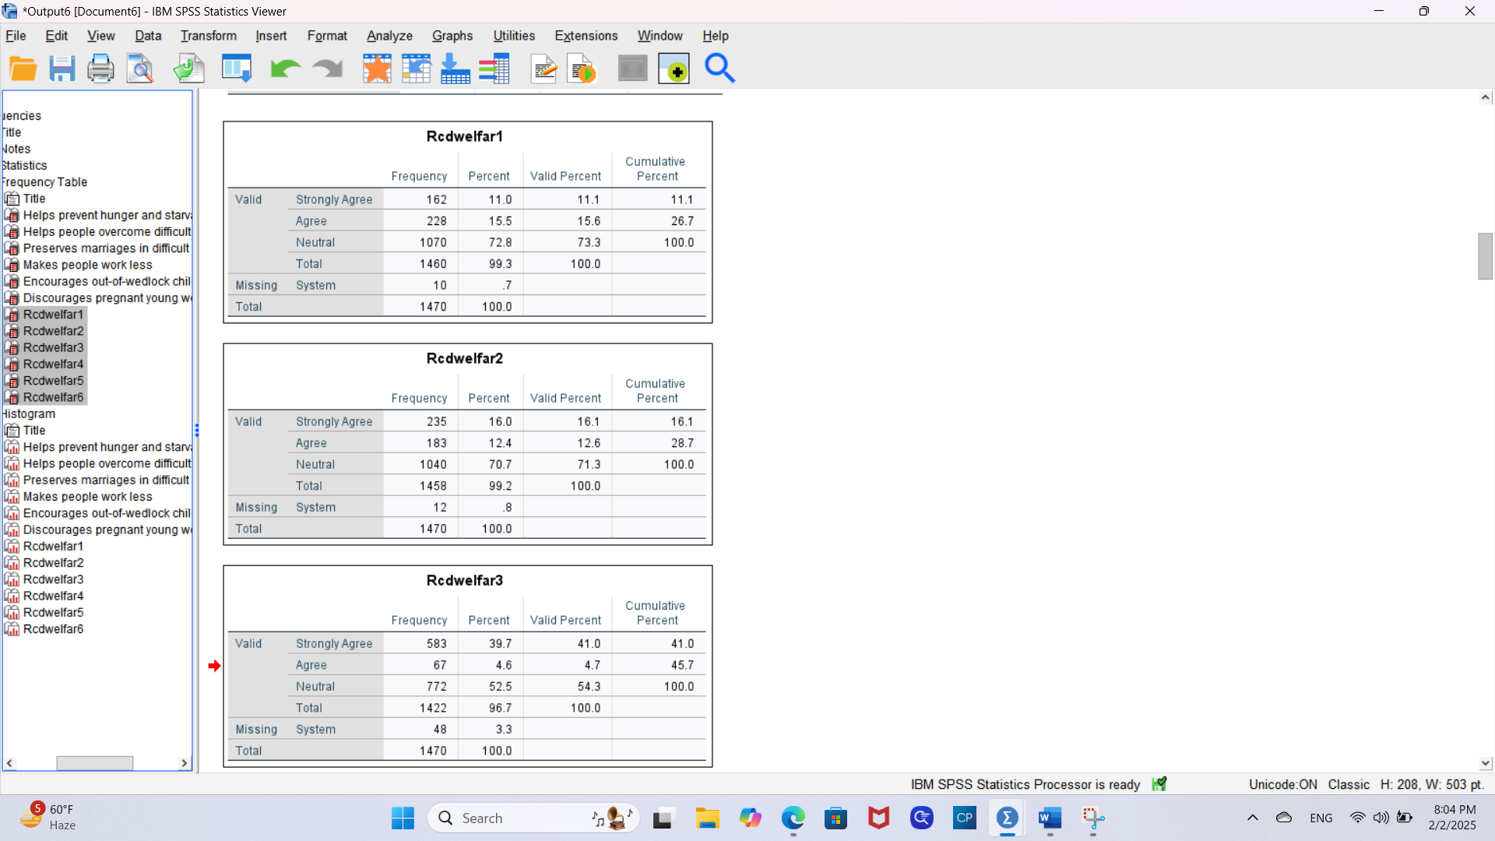1495x841 pixels.
Task: Undo the last action
Action: tap(284, 68)
